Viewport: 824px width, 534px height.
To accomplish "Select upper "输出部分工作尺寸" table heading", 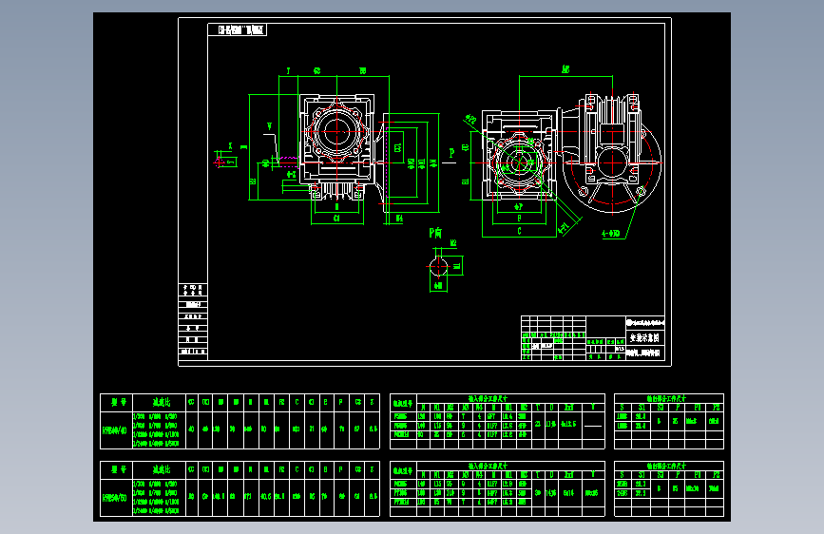I will 666,399.
